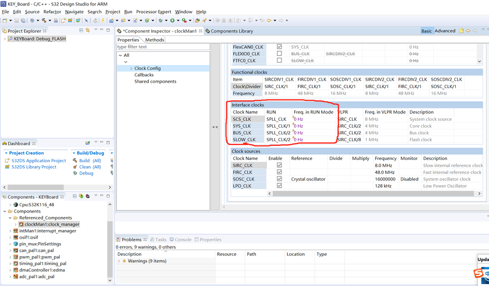This screenshot has height=286, width=489.
Task: Expand the Clock Config tree node
Action: click(x=131, y=68)
